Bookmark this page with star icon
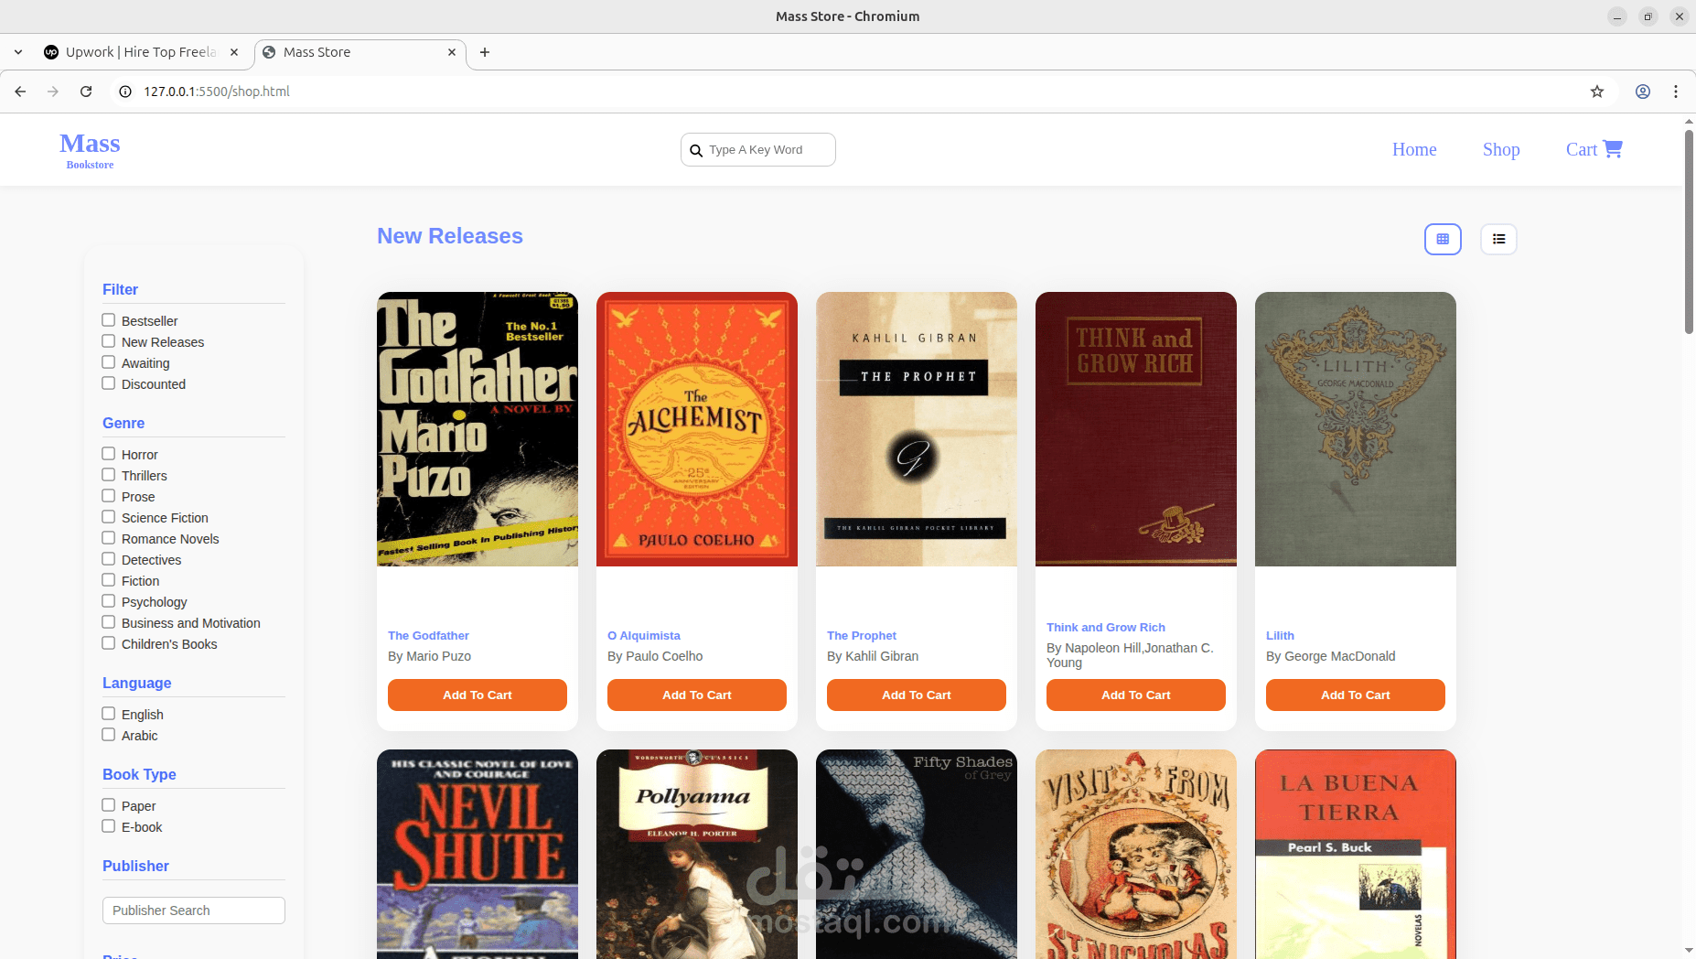The width and height of the screenshot is (1696, 959). click(1597, 92)
